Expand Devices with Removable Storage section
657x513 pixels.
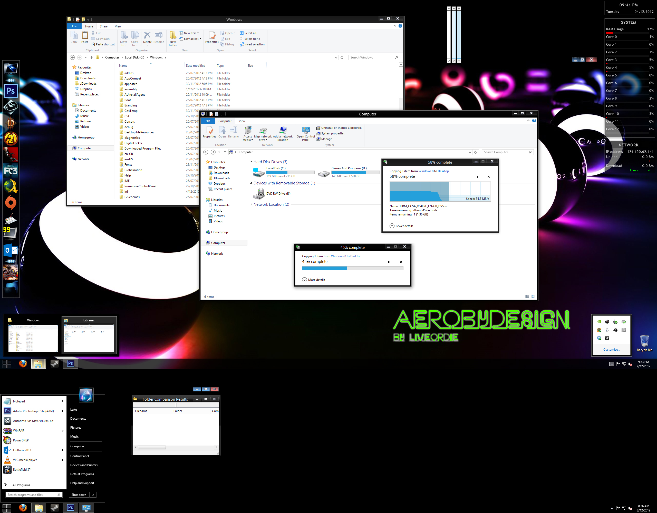(251, 183)
